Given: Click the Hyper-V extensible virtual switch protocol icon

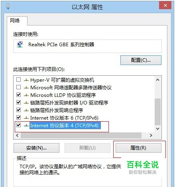Looking at the screenshot, I should click(x=26, y=80).
